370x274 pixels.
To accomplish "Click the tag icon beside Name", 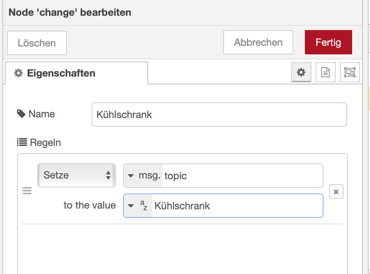I will point(21,114).
